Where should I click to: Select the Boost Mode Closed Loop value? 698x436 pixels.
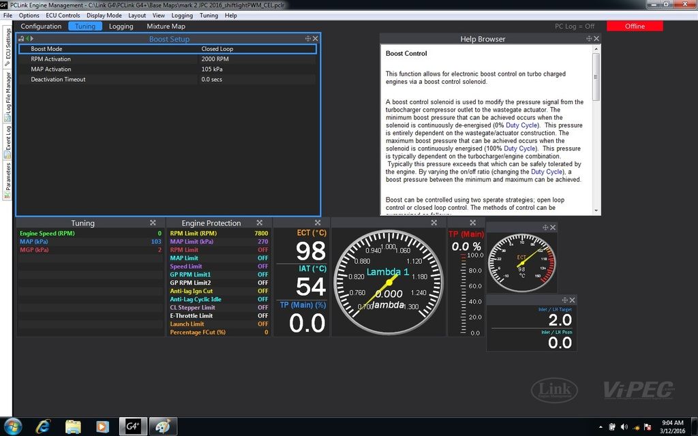point(218,49)
